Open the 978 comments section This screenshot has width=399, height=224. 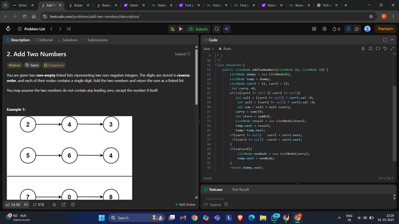pos(39,204)
